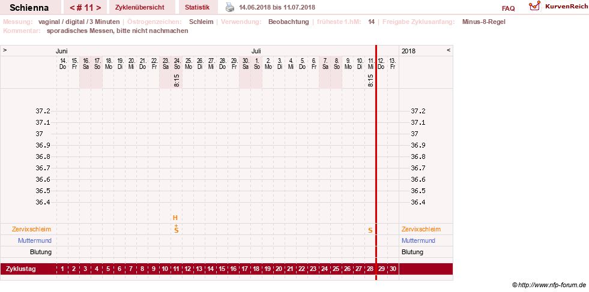This screenshot has width=589, height=292.
Task: Click the Juli month label
Action: click(x=256, y=51)
